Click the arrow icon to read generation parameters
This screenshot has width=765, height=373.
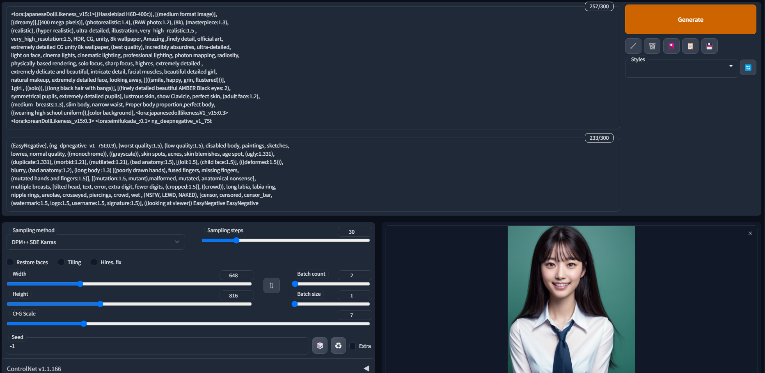pyautogui.click(x=633, y=46)
